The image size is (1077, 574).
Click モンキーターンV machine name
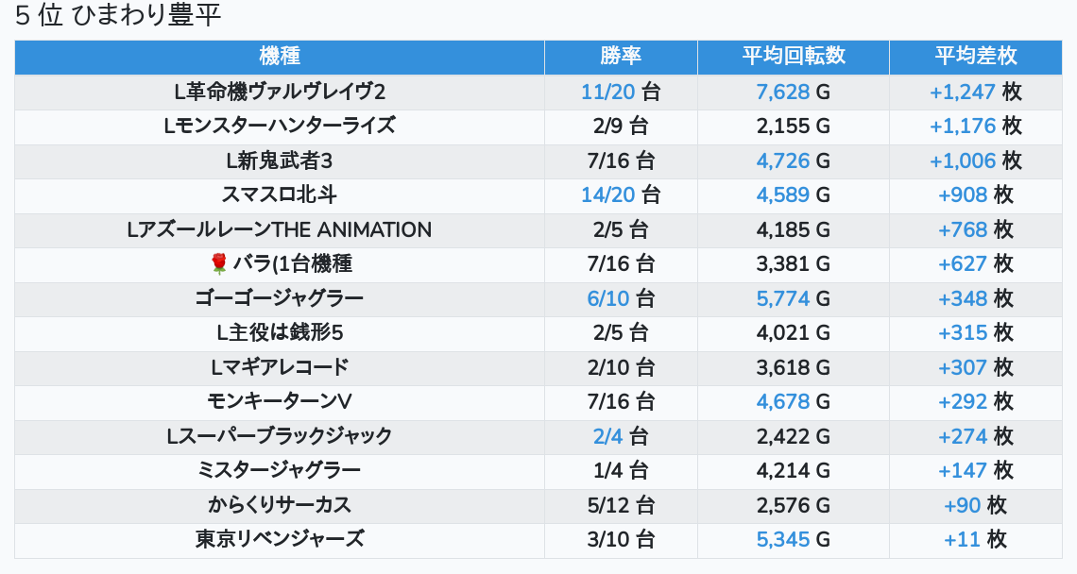tap(280, 401)
